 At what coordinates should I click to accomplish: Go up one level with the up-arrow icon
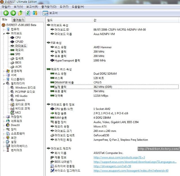click(21, 13)
